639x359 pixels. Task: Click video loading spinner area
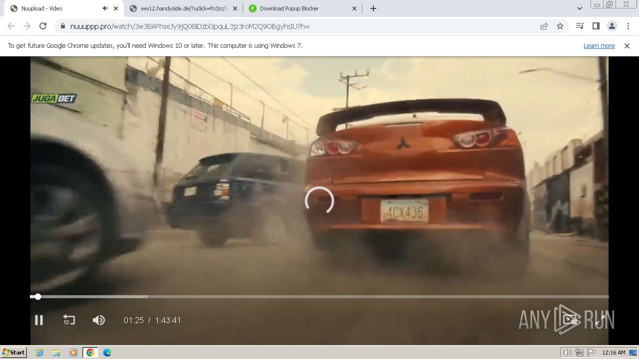319,200
